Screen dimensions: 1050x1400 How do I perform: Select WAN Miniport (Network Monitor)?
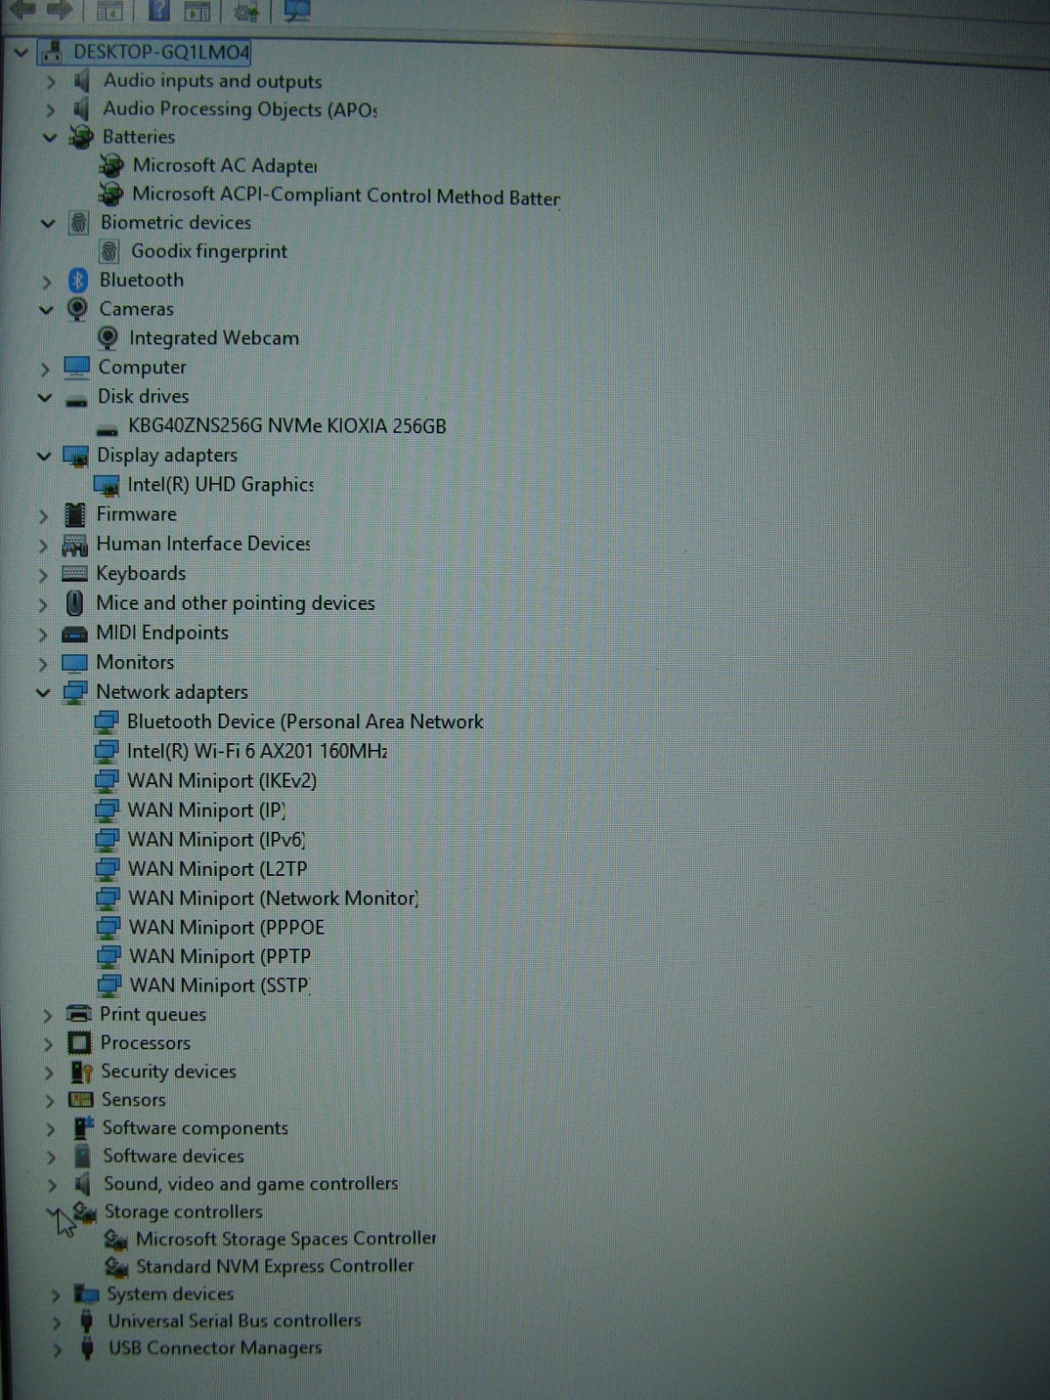(x=273, y=899)
